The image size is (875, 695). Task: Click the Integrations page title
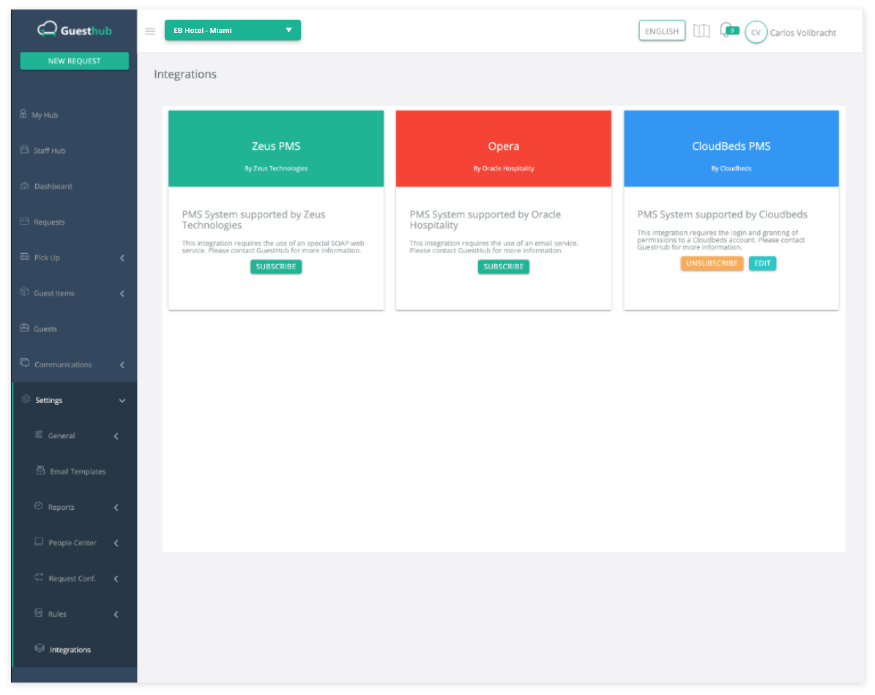(x=185, y=74)
